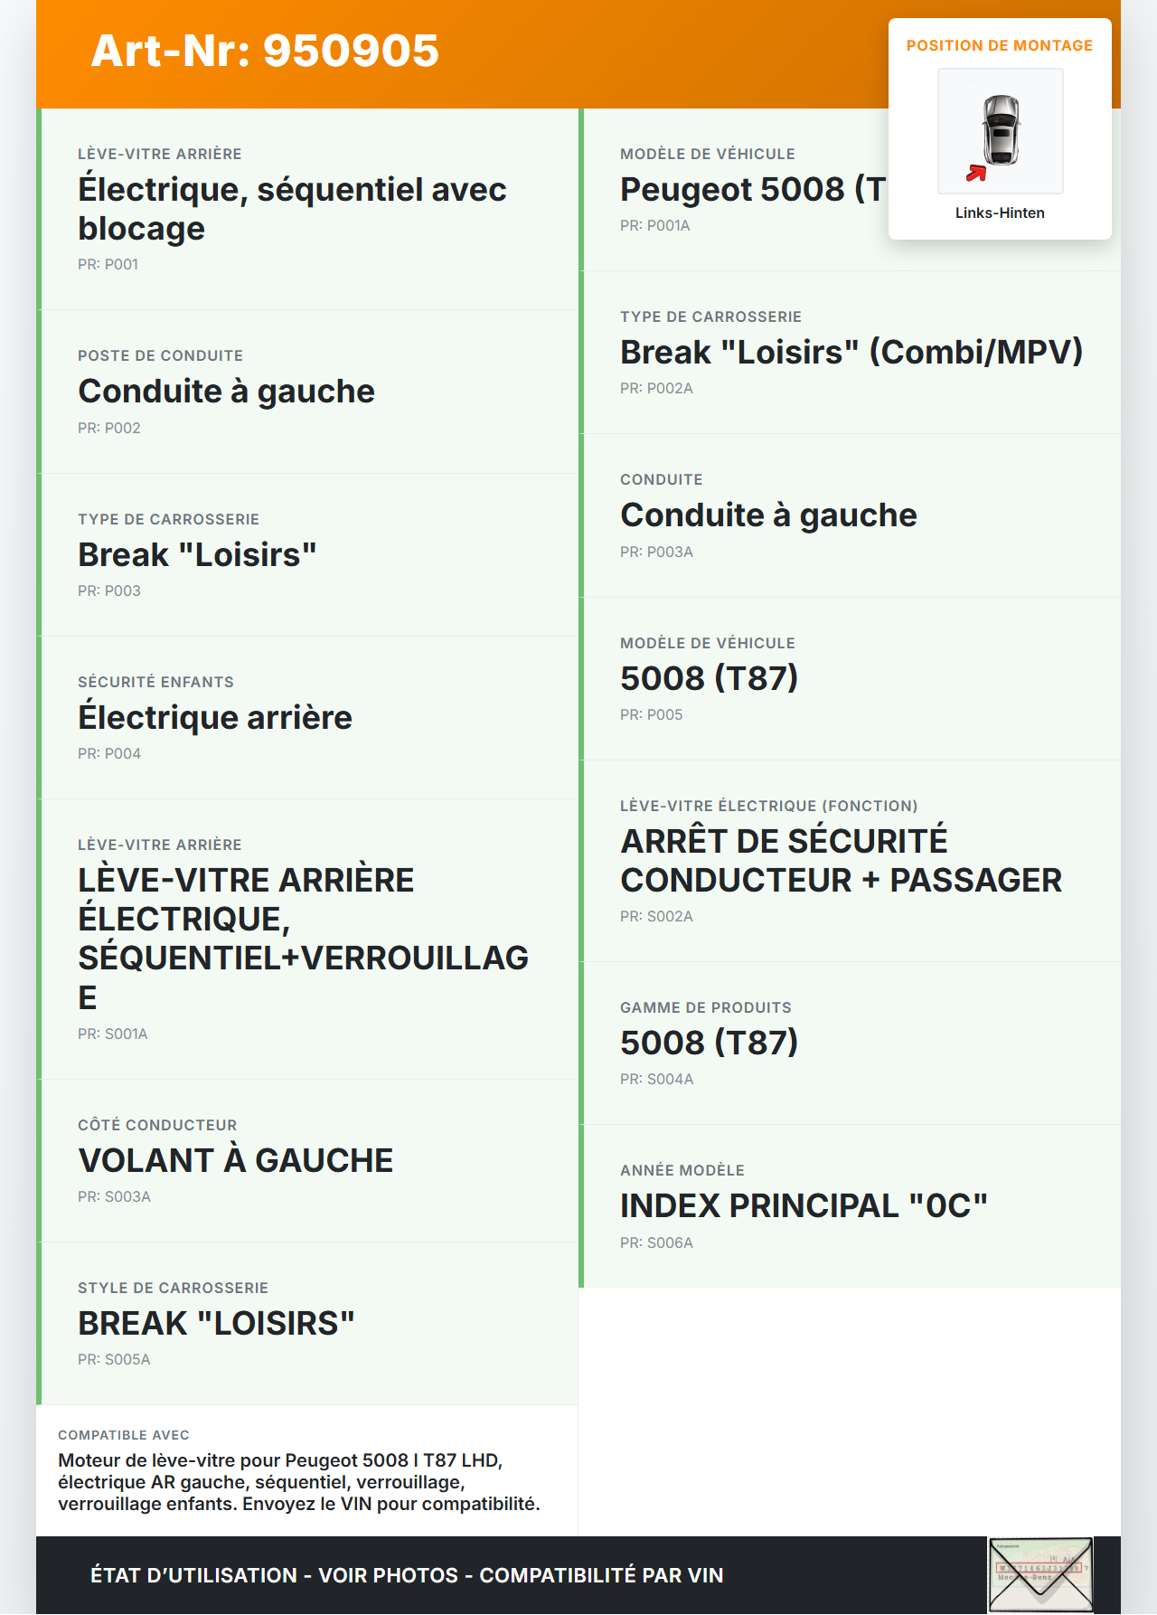
Task: Click the "LÈVE-VITRE ARRIÈRE ÉLECTRIQUE, SÉQUENTIEL+VERROUILLAGE" card
Action: pos(307,939)
